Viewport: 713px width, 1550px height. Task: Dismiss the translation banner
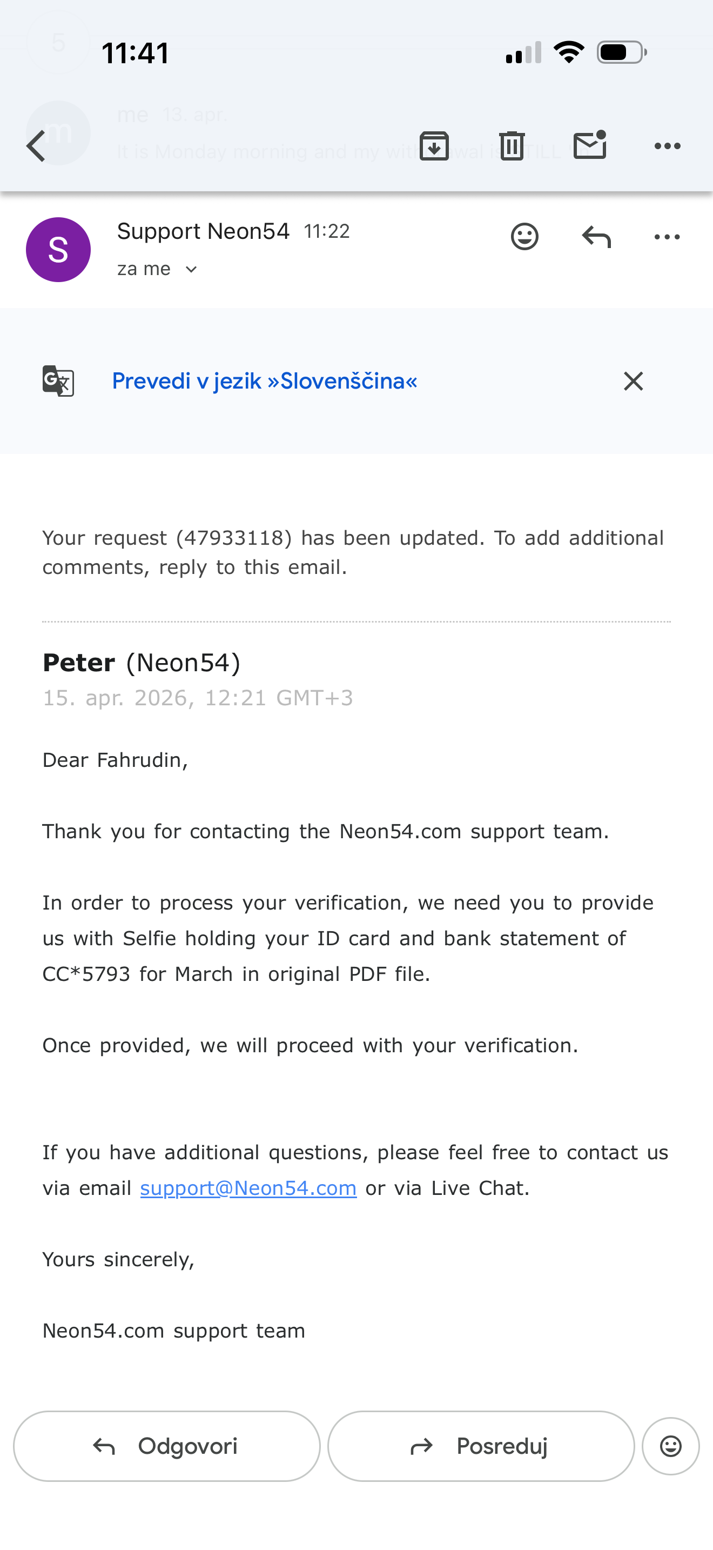(634, 381)
